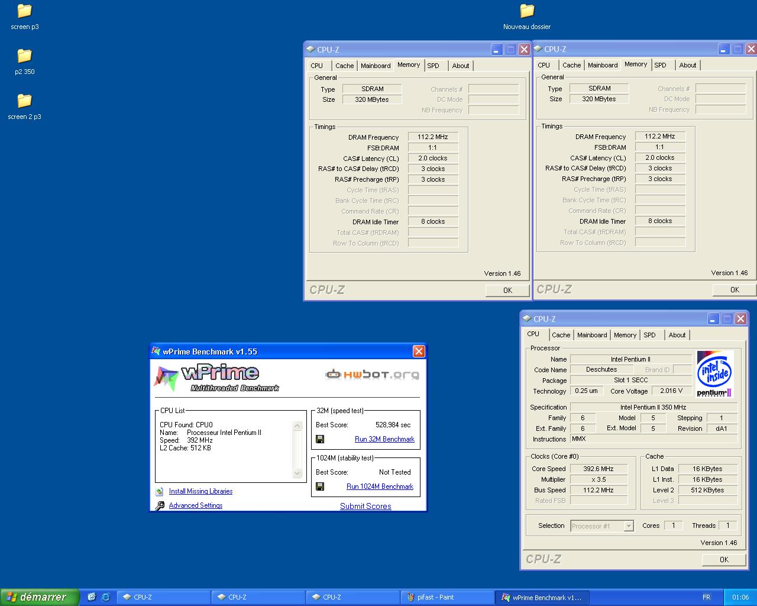Click the Intel Inside Pentium II logo
The width and height of the screenshot is (757, 606).
(x=715, y=374)
